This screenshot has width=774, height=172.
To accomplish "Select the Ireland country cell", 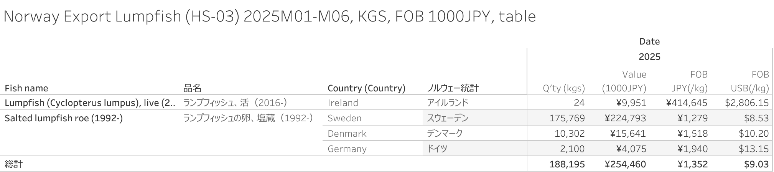I will coord(343,103).
